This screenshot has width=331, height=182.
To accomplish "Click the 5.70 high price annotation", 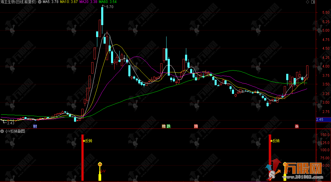I will pyautogui.click(x=110, y=7).
